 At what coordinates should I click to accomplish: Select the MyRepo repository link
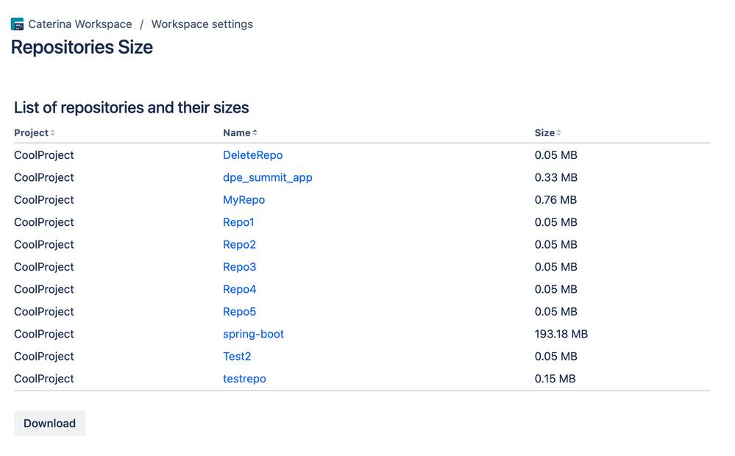[244, 200]
